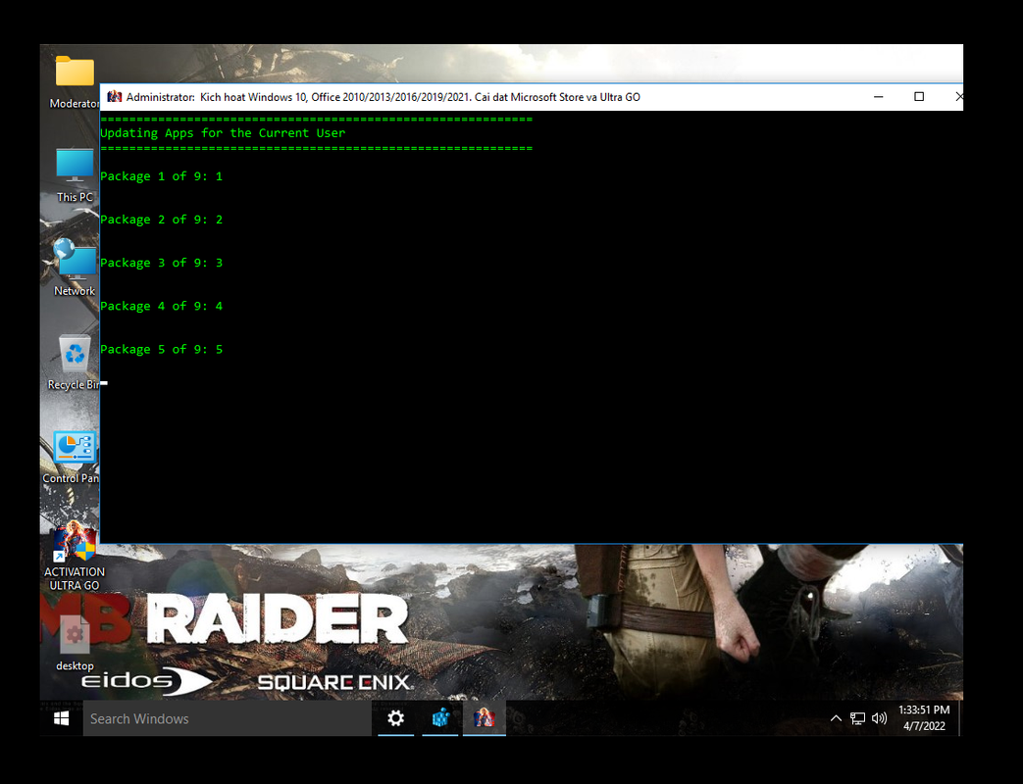Open the Windows Start menu
1023x784 pixels.
pos(62,718)
